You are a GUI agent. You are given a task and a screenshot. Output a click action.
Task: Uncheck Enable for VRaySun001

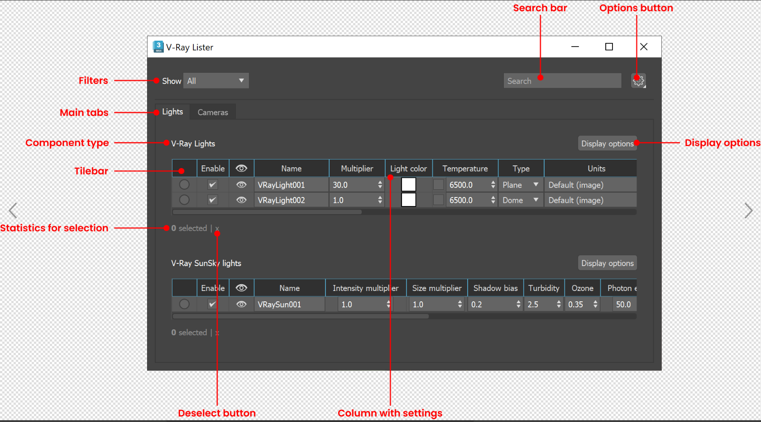click(212, 304)
